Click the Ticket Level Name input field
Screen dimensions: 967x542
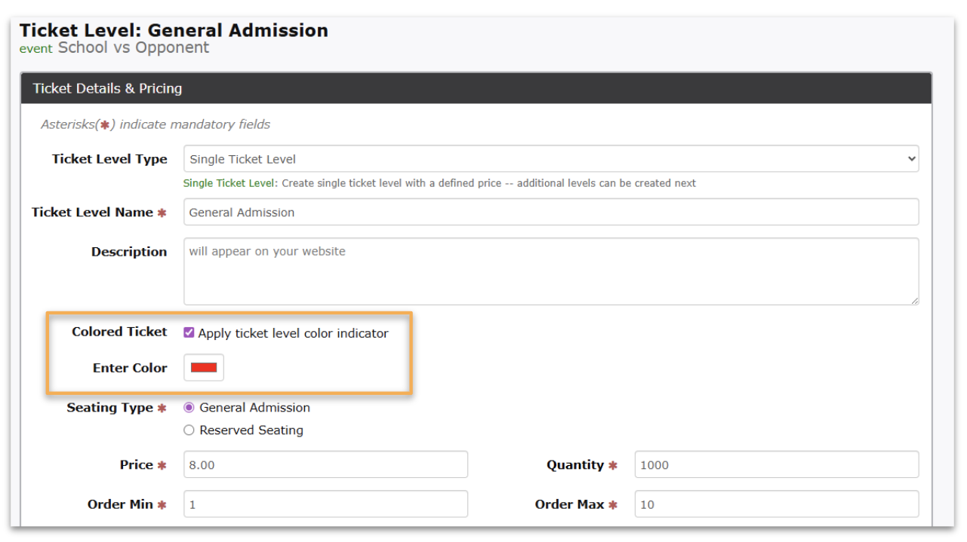point(550,213)
